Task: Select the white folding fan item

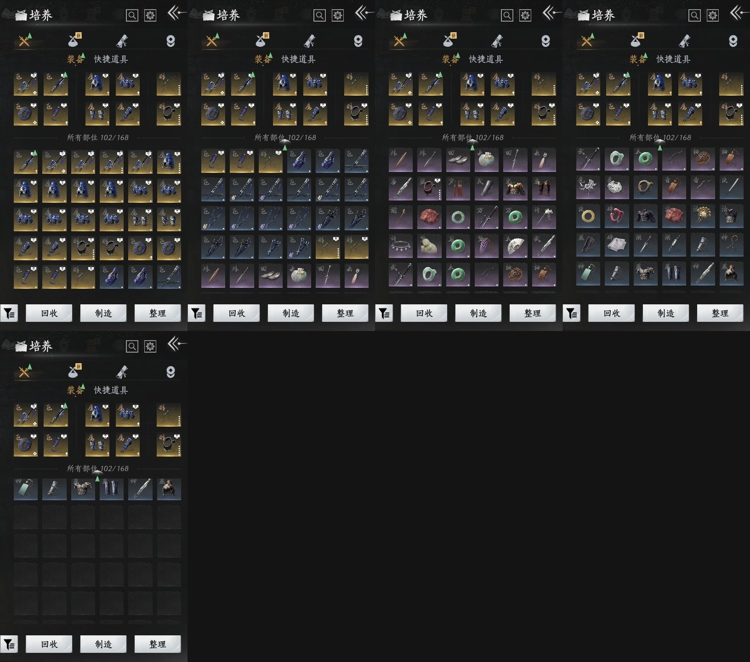Action: (x=515, y=246)
